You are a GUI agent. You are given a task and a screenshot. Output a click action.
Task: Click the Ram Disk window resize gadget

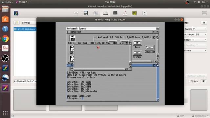coord(130,69)
